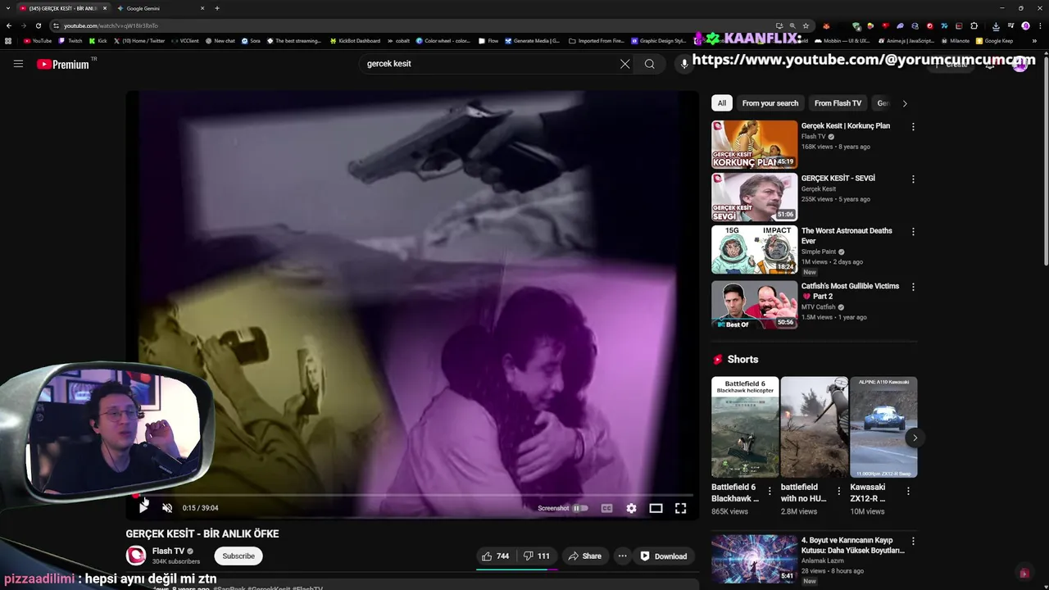1049x590 pixels.
Task: Open GERÇEK KESİT - SEVGİ video title
Action: pos(838,179)
